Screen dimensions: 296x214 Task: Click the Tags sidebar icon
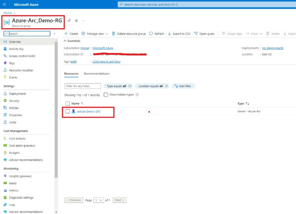5,63
